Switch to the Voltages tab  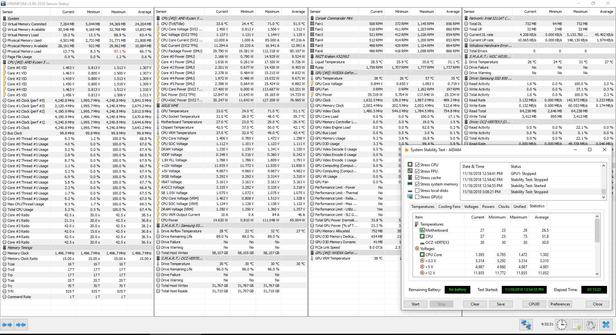(x=471, y=207)
